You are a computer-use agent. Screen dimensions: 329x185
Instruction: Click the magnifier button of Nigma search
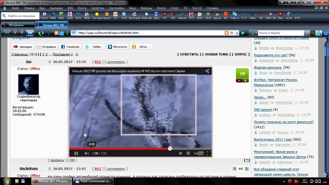[x=307, y=33]
